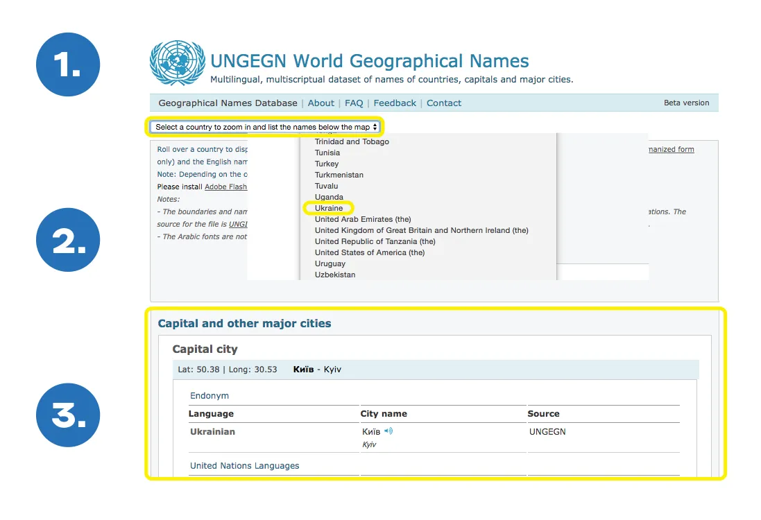Screen dimensions: 761x520
Task: Click the Adobe Flash install link
Action: (225, 187)
